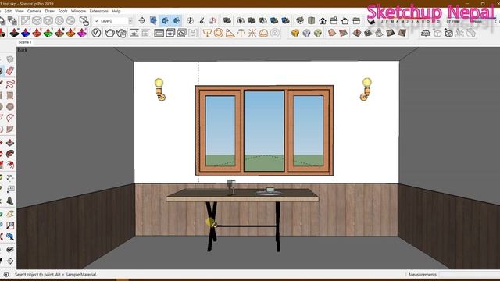
Task: Click the V-Ray Asset Editor icon
Action: [96, 33]
